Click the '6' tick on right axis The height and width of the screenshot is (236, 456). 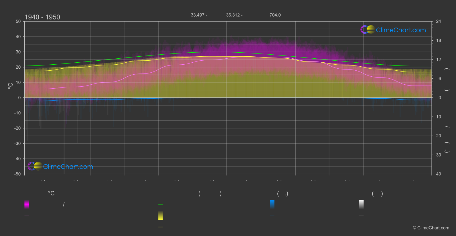pyautogui.click(x=440, y=79)
